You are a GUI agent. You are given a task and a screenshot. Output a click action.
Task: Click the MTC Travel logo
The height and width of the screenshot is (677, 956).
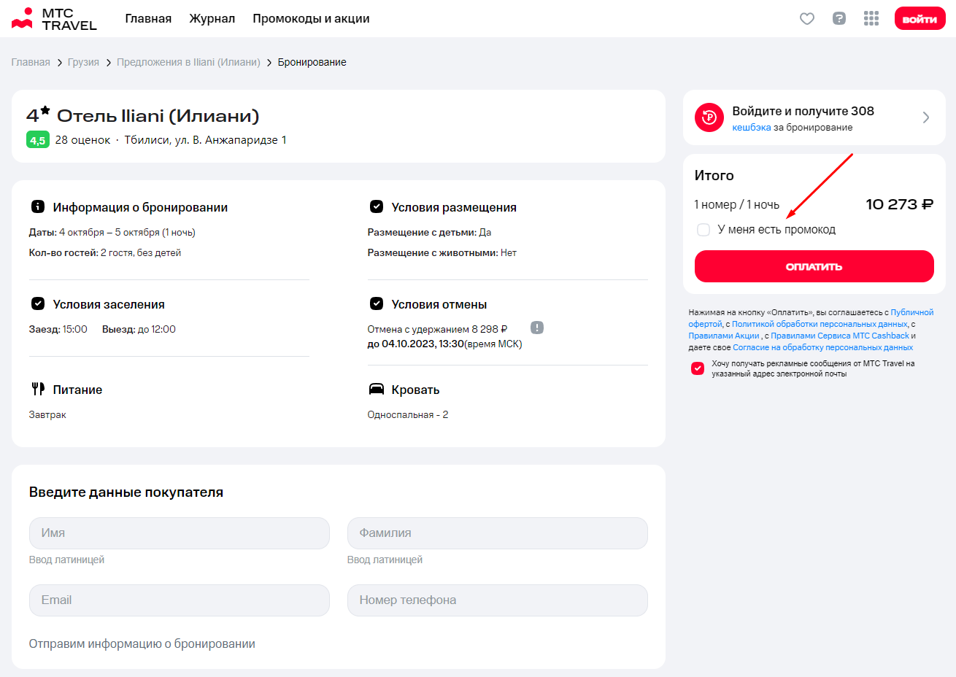pyautogui.click(x=55, y=19)
